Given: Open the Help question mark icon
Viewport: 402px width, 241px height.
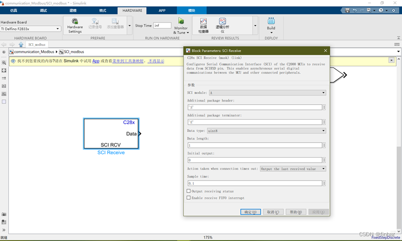Looking at the screenshot, I should point(381,10).
